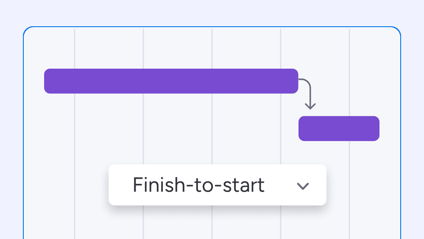Click the left start edge of short bar

[300, 128]
